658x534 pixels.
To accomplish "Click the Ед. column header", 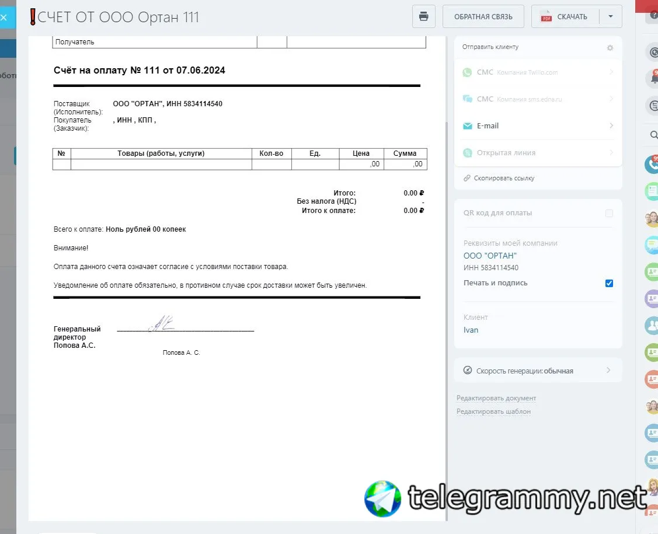I will click(315, 153).
